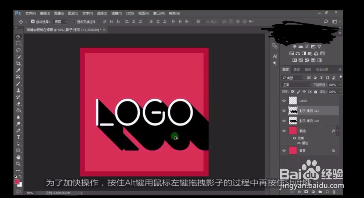Select the Move tool in the left toolbar

(x=18, y=37)
